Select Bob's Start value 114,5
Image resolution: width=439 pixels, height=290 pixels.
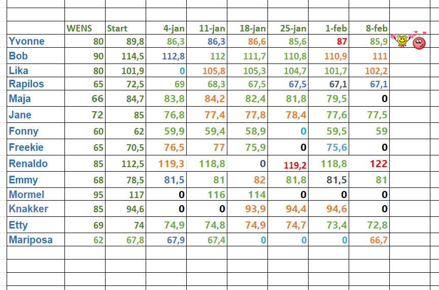[133, 56]
